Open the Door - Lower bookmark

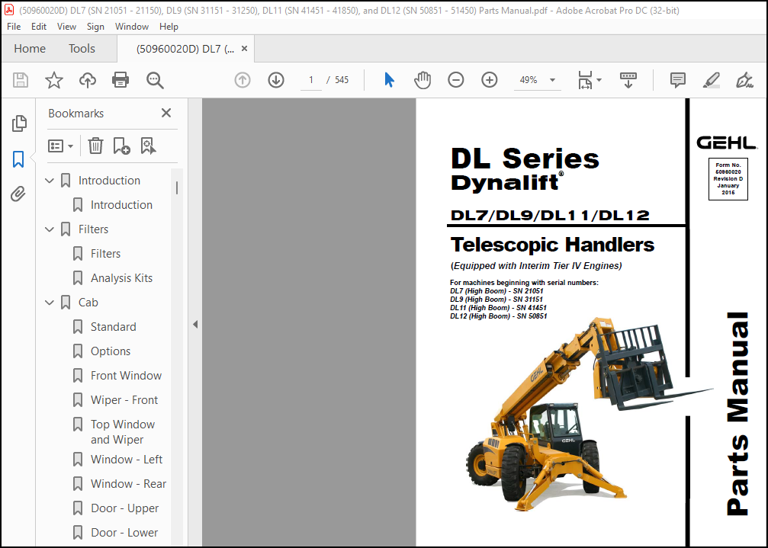124,532
